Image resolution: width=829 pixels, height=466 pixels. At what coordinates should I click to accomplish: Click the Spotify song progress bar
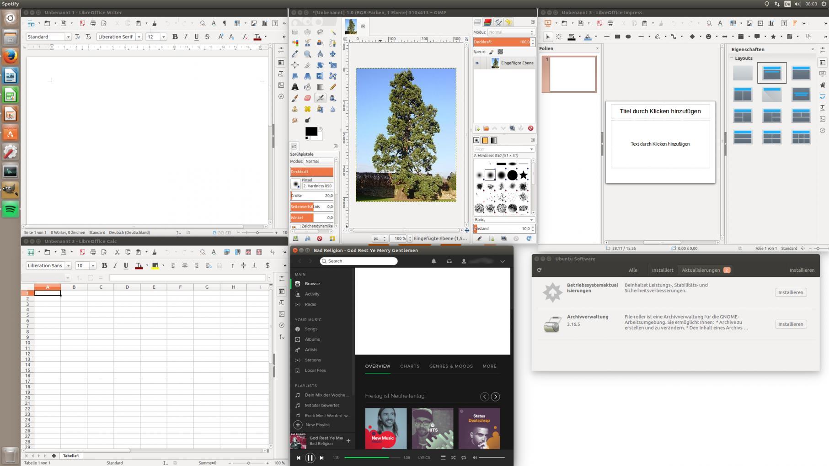point(372,457)
